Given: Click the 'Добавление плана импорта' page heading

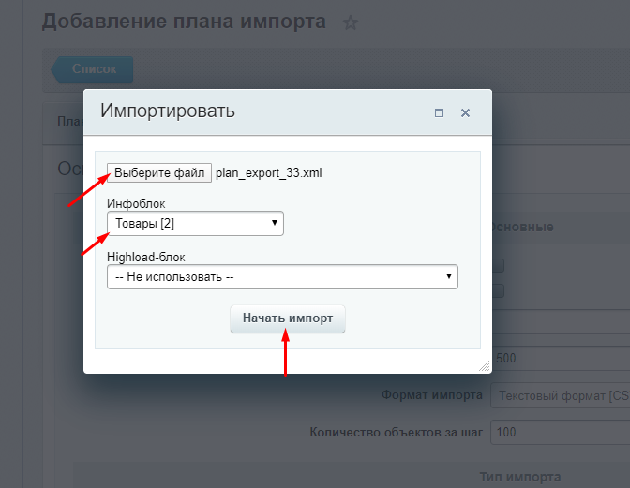Looking at the screenshot, I should tap(184, 22).
